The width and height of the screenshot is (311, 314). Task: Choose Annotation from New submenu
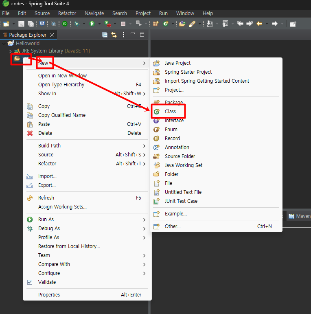(x=216, y=147)
